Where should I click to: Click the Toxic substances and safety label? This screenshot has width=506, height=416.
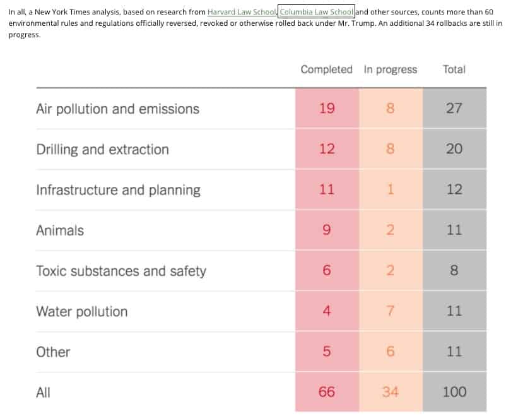click(x=121, y=271)
